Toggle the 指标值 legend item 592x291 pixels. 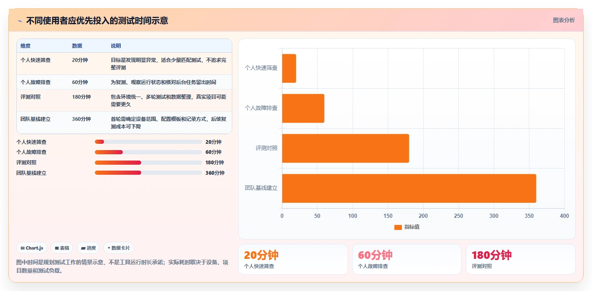[407, 227]
